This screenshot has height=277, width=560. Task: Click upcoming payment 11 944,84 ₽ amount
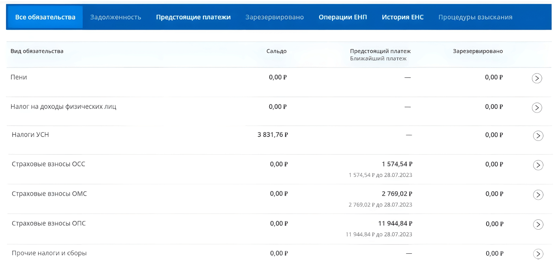pyautogui.click(x=395, y=223)
